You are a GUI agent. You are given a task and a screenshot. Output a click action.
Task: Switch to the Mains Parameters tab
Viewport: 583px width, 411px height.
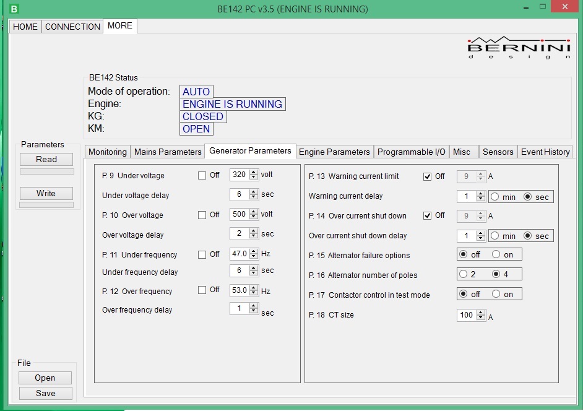(168, 152)
